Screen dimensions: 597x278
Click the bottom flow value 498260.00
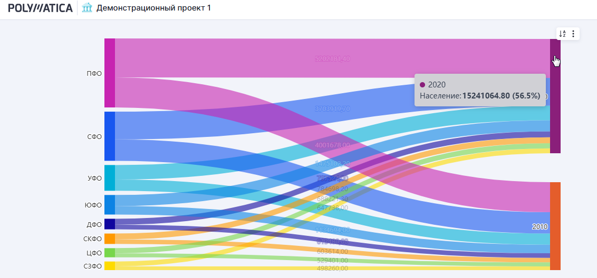coord(332,268)
